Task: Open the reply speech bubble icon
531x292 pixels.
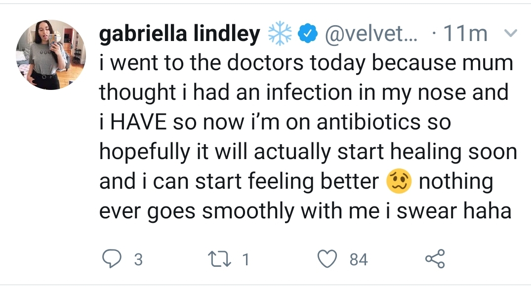Action: [112, 259]
